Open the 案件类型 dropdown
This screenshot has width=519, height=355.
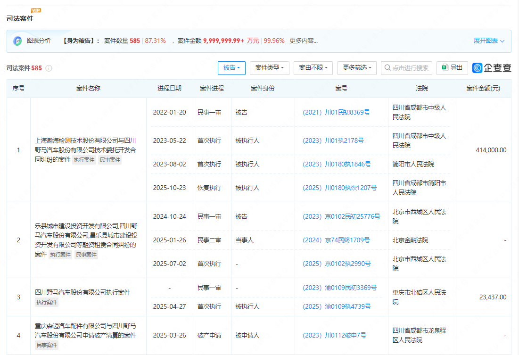[x=269, y=68]
